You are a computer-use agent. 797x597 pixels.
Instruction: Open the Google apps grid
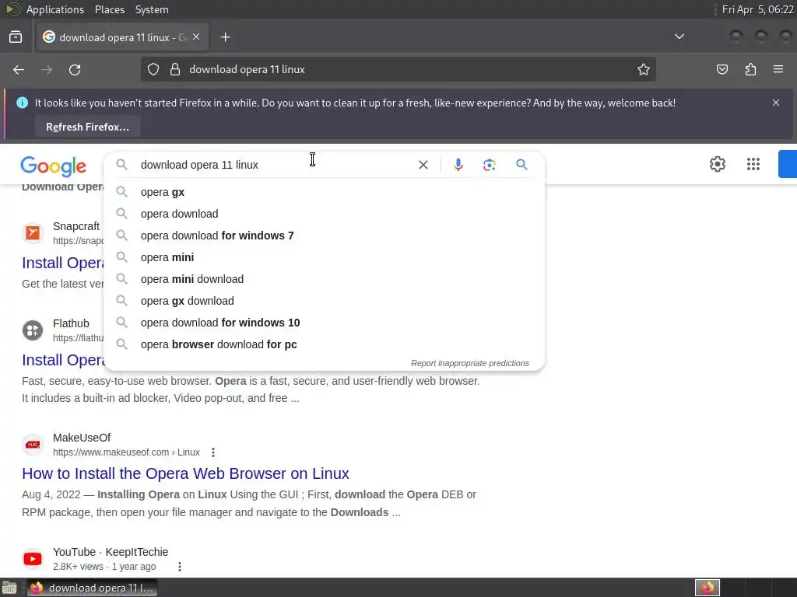pos(753,164)
